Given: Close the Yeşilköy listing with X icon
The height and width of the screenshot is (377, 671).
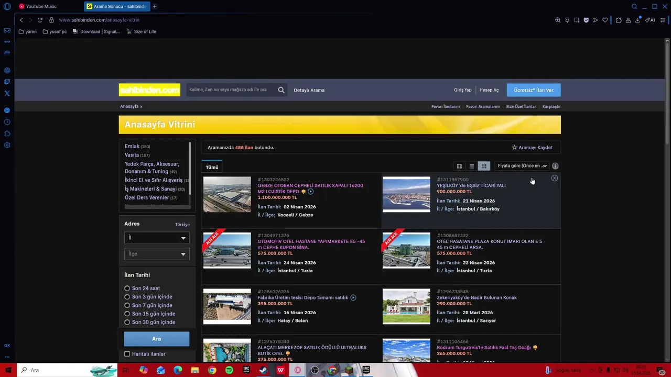Looking at the screenshot, I should 555,179.
